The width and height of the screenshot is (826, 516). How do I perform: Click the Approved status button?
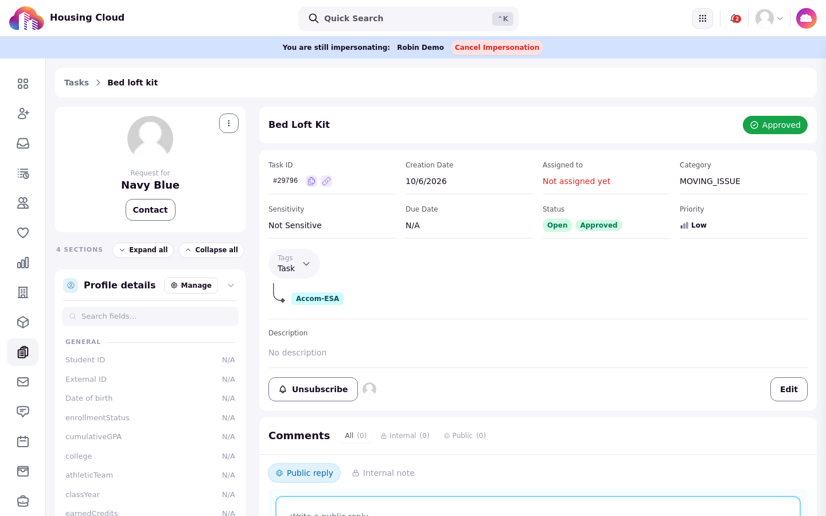tap(775, 125)
